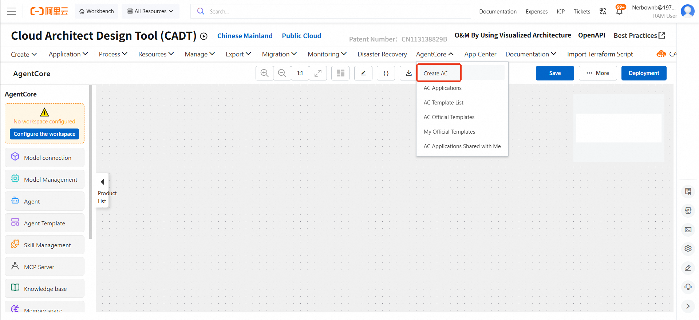Screen dimensions: 699x320
Task: Open AC Applications Shared with Me
Action: click(462, 146)
